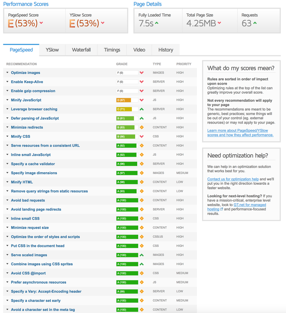This screenshot has width=286, height=313.
Task: Open the History tab
Action: tap(166, 50)
